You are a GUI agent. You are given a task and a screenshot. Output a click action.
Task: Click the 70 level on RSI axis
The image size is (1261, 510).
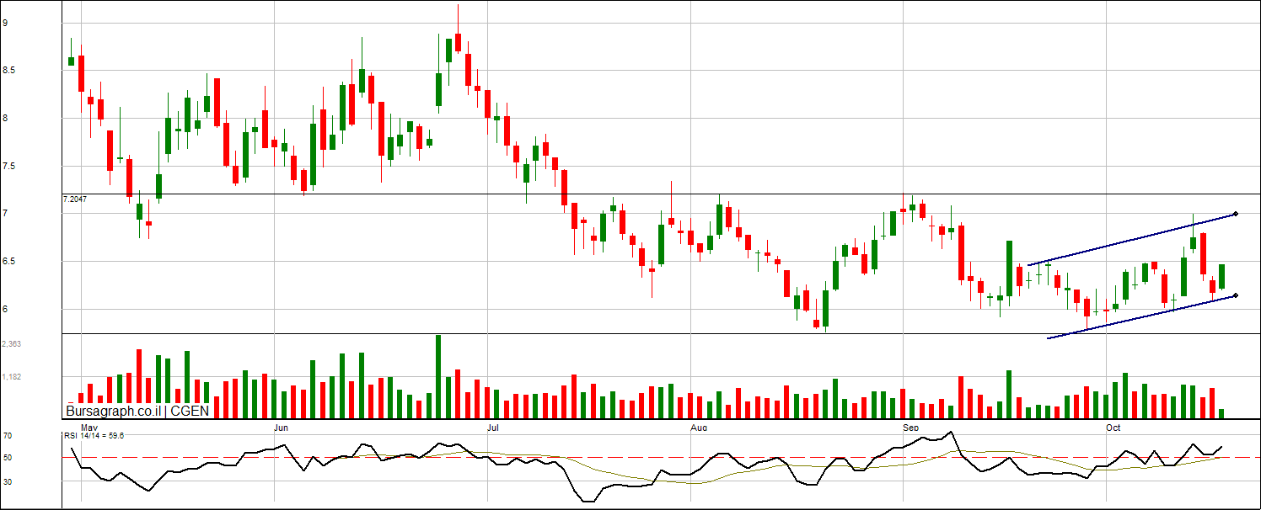pyautogui.click(x=7, y=436)
